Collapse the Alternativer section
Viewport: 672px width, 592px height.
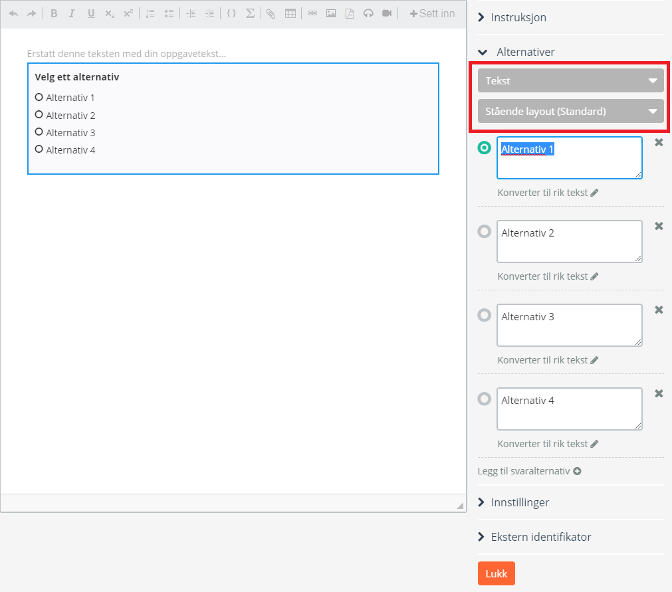point(516,52)
